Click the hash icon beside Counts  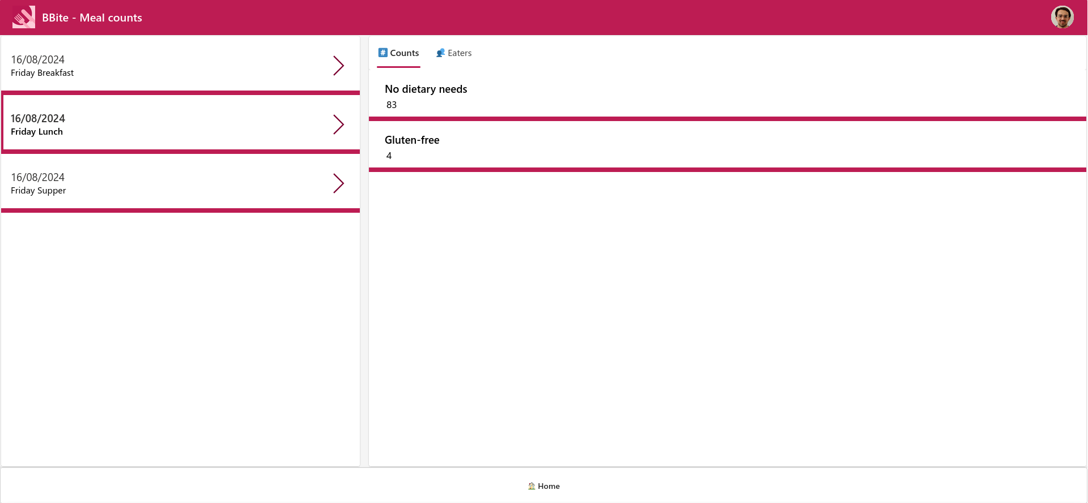383,53
